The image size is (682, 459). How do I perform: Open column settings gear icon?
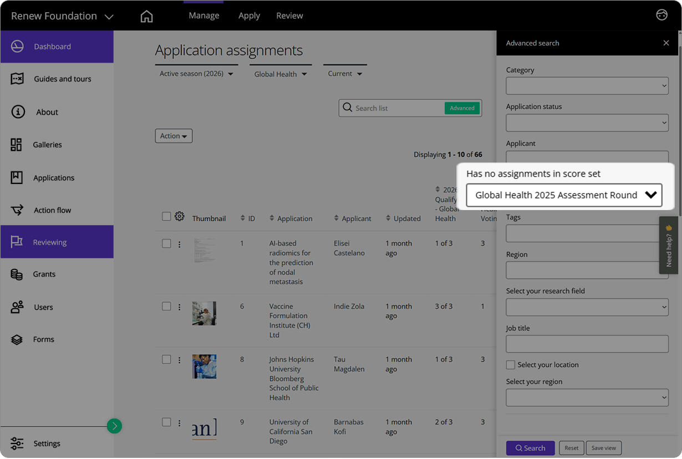coord(180,216)
